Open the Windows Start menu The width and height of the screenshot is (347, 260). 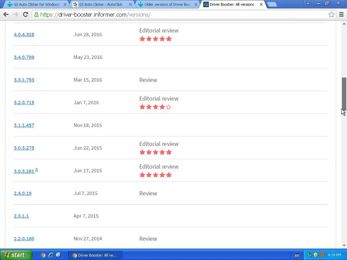tap(16, 255)
